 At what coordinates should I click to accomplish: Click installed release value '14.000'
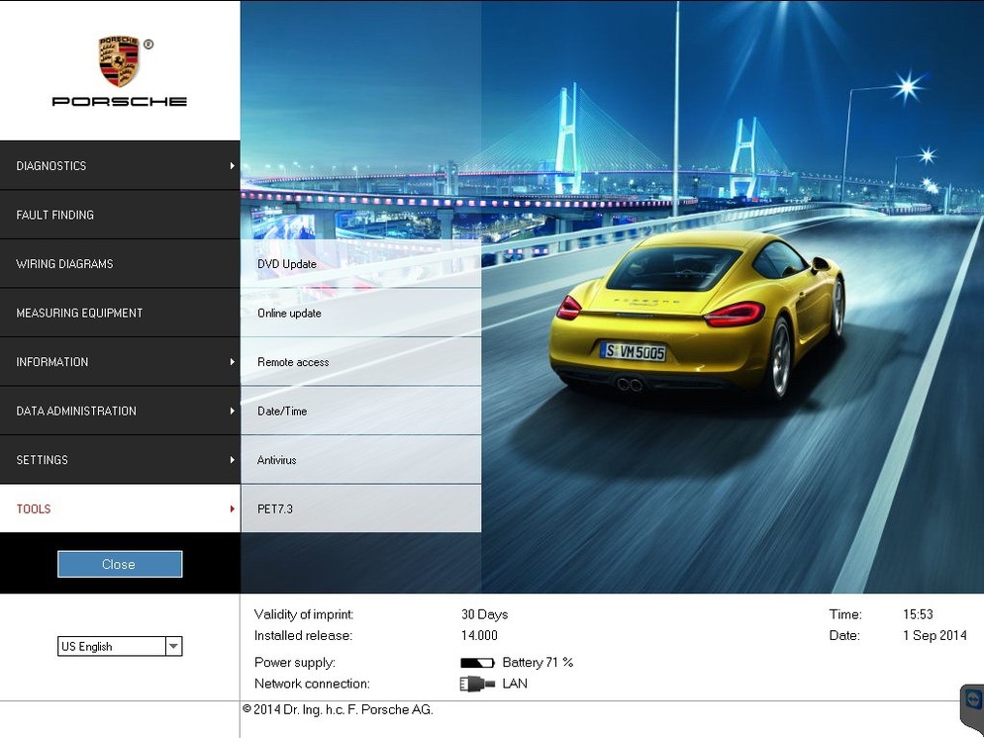click(x=479, y=635)
